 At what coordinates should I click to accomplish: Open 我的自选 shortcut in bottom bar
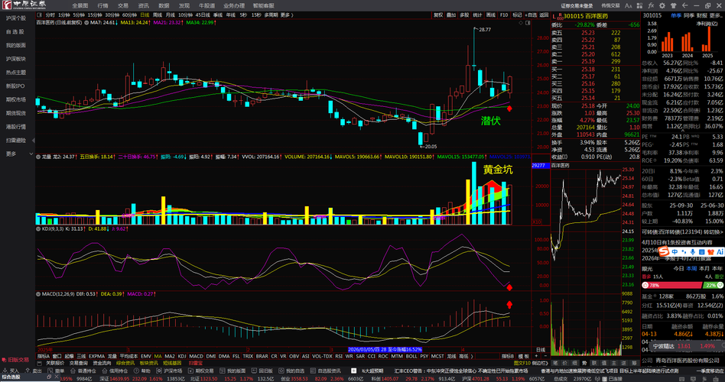click(x=291, y=371)
